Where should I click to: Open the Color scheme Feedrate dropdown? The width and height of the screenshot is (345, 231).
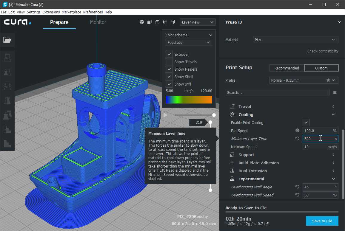[x=189, y=42]
